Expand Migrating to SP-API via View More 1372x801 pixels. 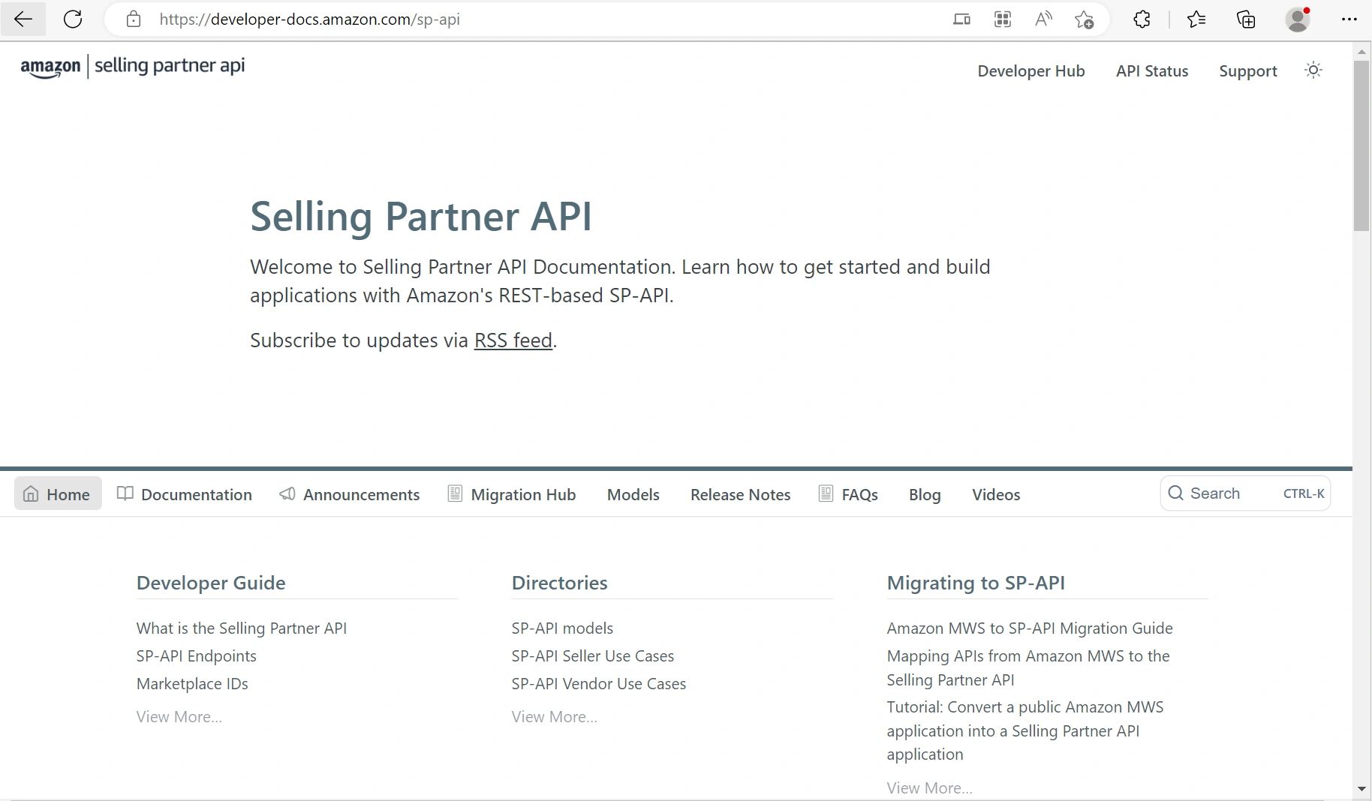929,787
